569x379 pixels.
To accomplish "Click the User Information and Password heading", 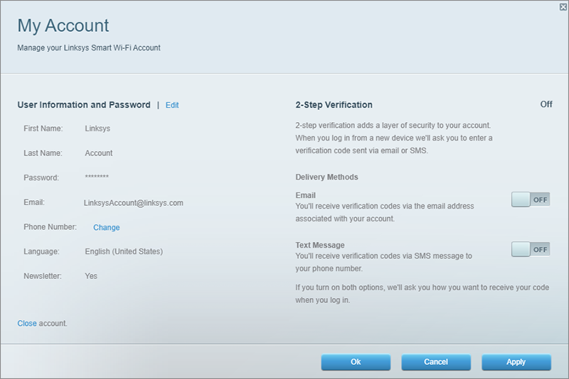I will [84, 105].
